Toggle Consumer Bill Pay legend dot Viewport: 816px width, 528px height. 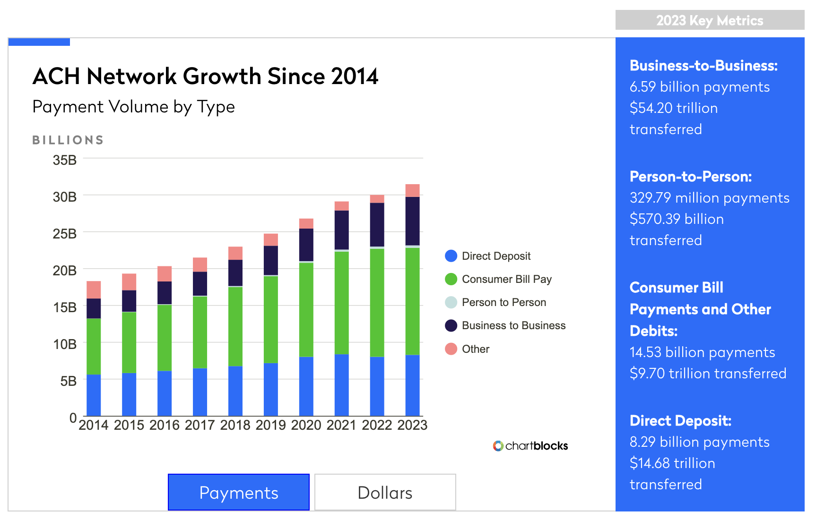tap(451, 279)
